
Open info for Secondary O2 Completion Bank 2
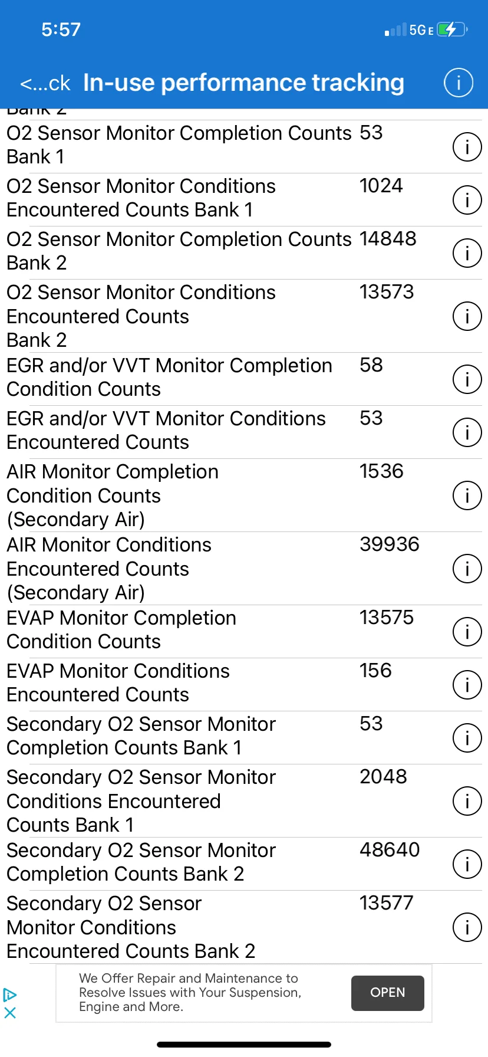[x=467, y=864]
